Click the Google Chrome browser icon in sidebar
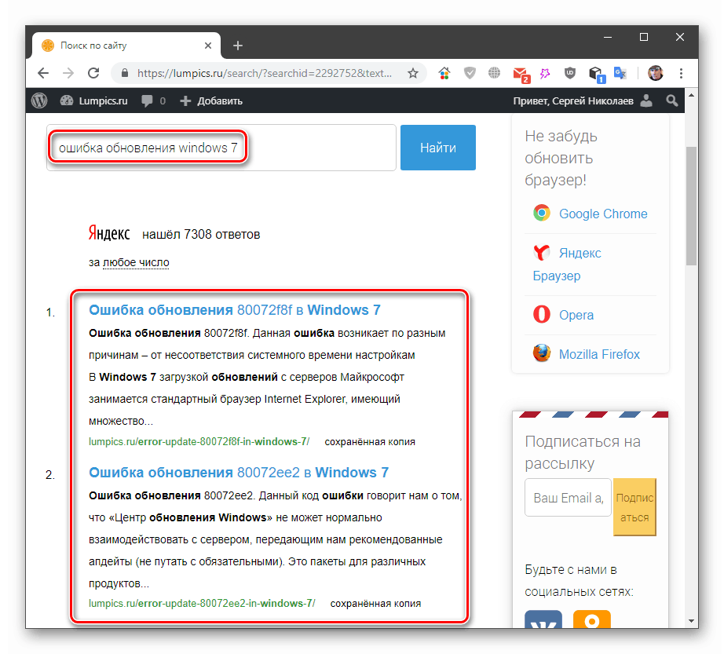Viewport: 724px width, 654px height. (541, 213)
